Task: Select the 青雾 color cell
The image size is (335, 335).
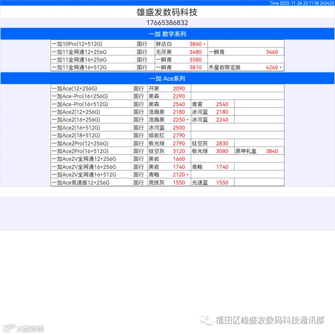Action: point(197,104)
